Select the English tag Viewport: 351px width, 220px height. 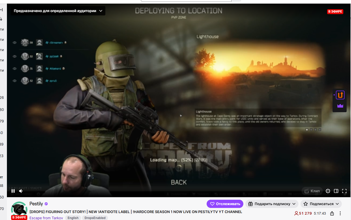click(x=73, y=218)
